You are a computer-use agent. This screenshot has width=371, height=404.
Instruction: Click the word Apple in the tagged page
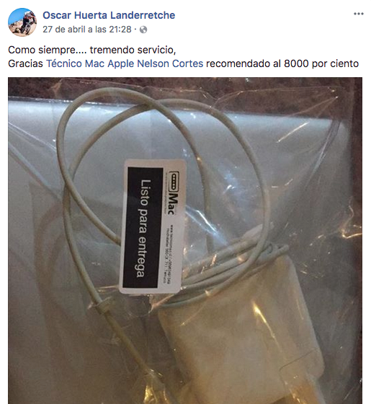point(121,63)
